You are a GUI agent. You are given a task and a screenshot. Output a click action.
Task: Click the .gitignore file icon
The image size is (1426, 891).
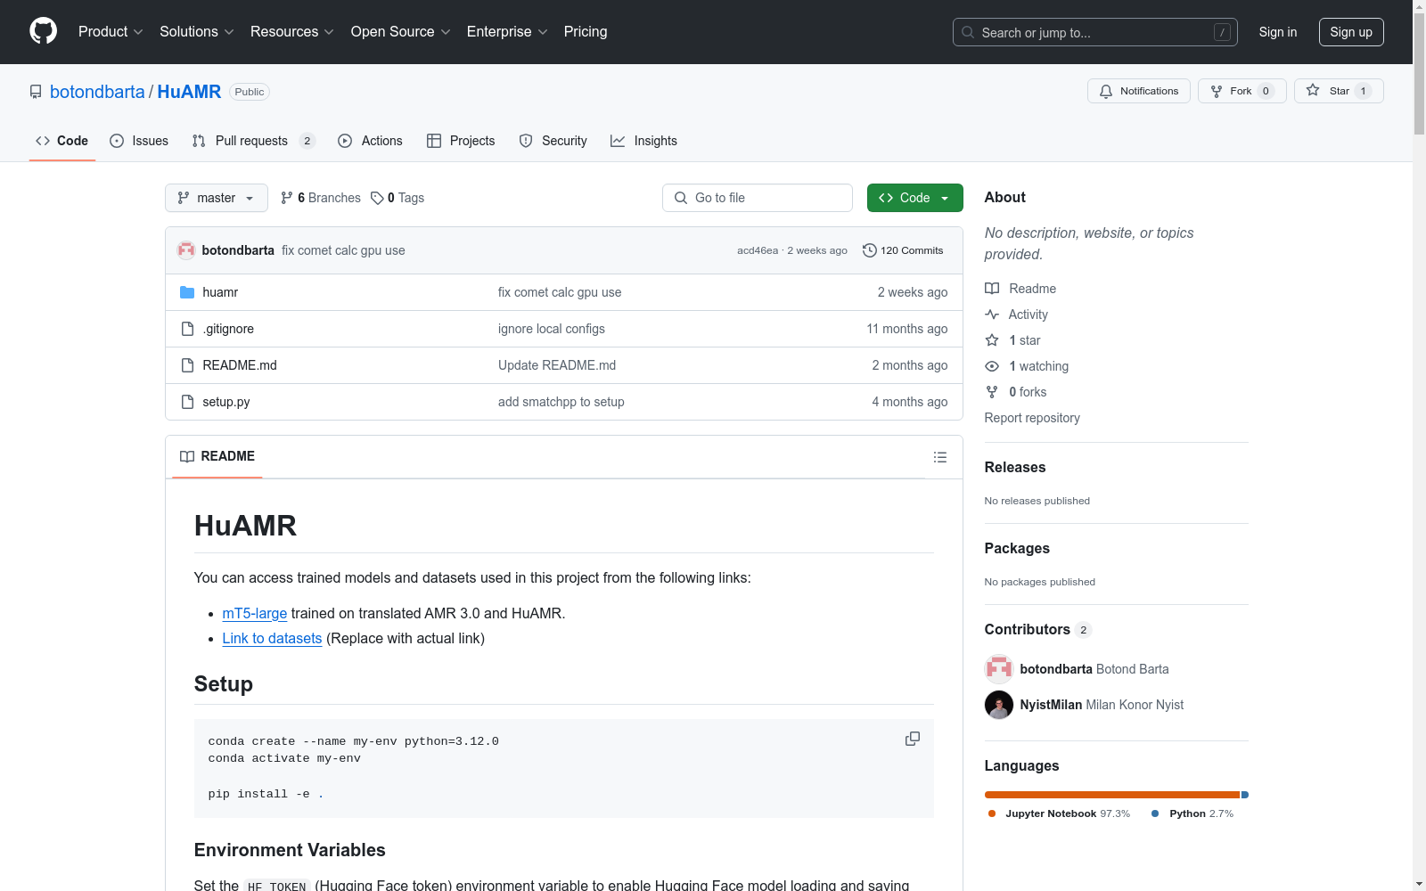pos(187,329)
